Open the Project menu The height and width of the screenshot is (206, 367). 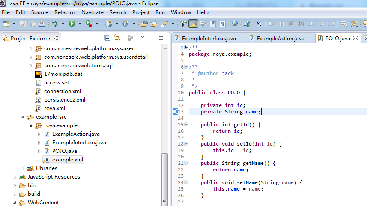pos(140,12)
